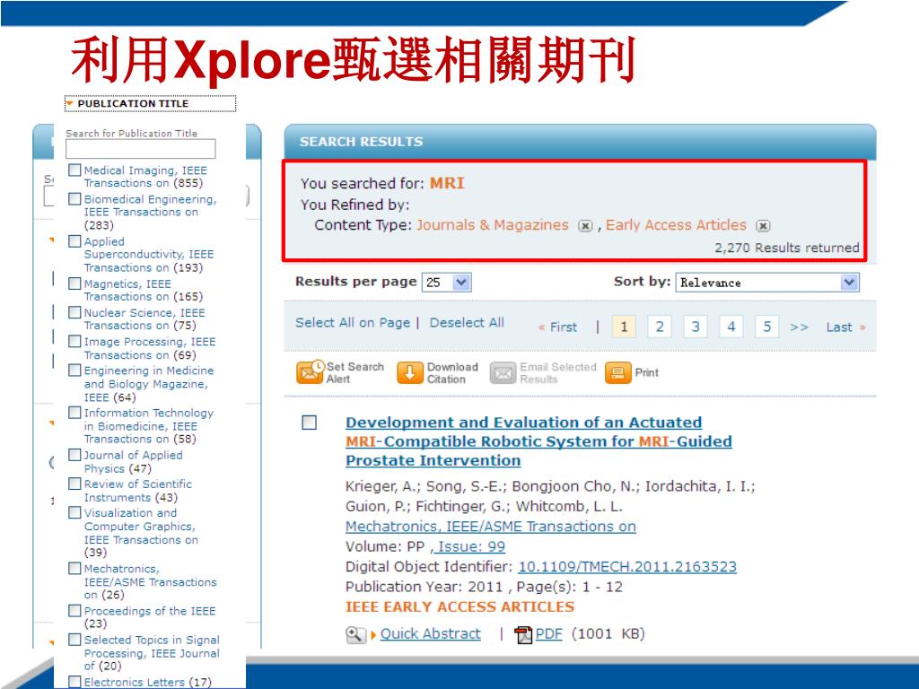The image size is (919, 689).
Task: Collapse the Publication Title section triangle
Action: (x=70, y=104)
